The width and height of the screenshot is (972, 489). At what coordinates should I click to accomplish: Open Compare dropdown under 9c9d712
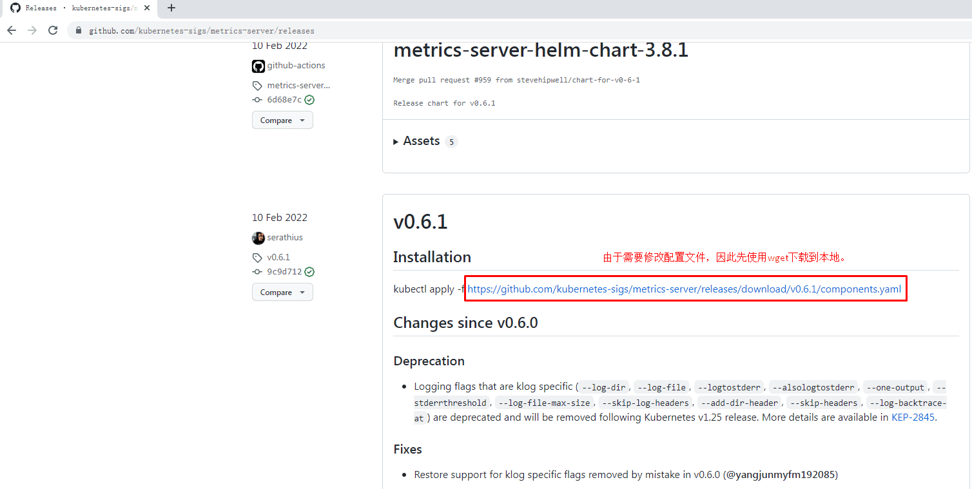click(282, 292)
